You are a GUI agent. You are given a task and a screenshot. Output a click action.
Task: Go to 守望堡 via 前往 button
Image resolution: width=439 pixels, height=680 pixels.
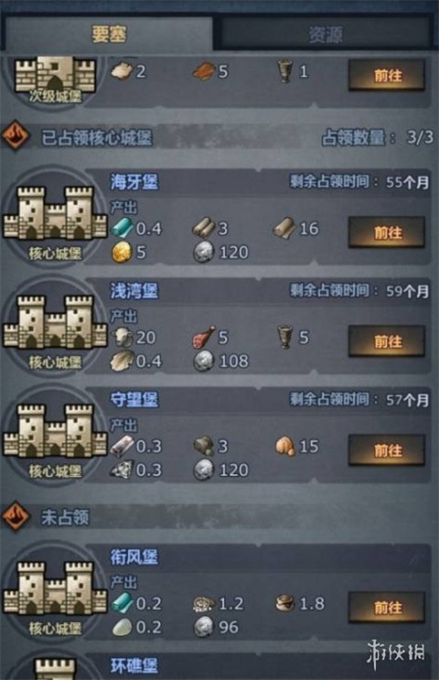(x=387, y=450)
